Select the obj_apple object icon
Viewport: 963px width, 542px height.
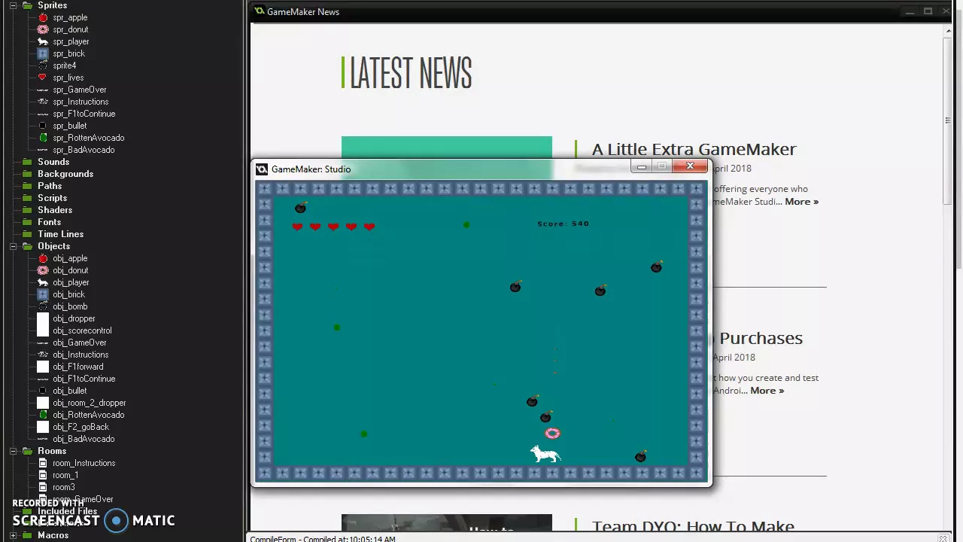43,258
